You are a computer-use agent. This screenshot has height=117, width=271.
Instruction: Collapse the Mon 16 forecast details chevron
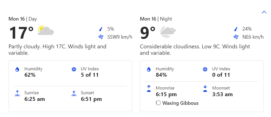coord(264,12)
